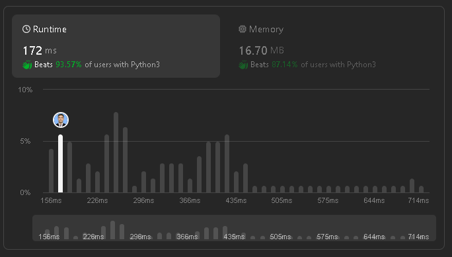Select the highlighted white runtime bar
Screen dimensions: 452x257
coord(61,163)
